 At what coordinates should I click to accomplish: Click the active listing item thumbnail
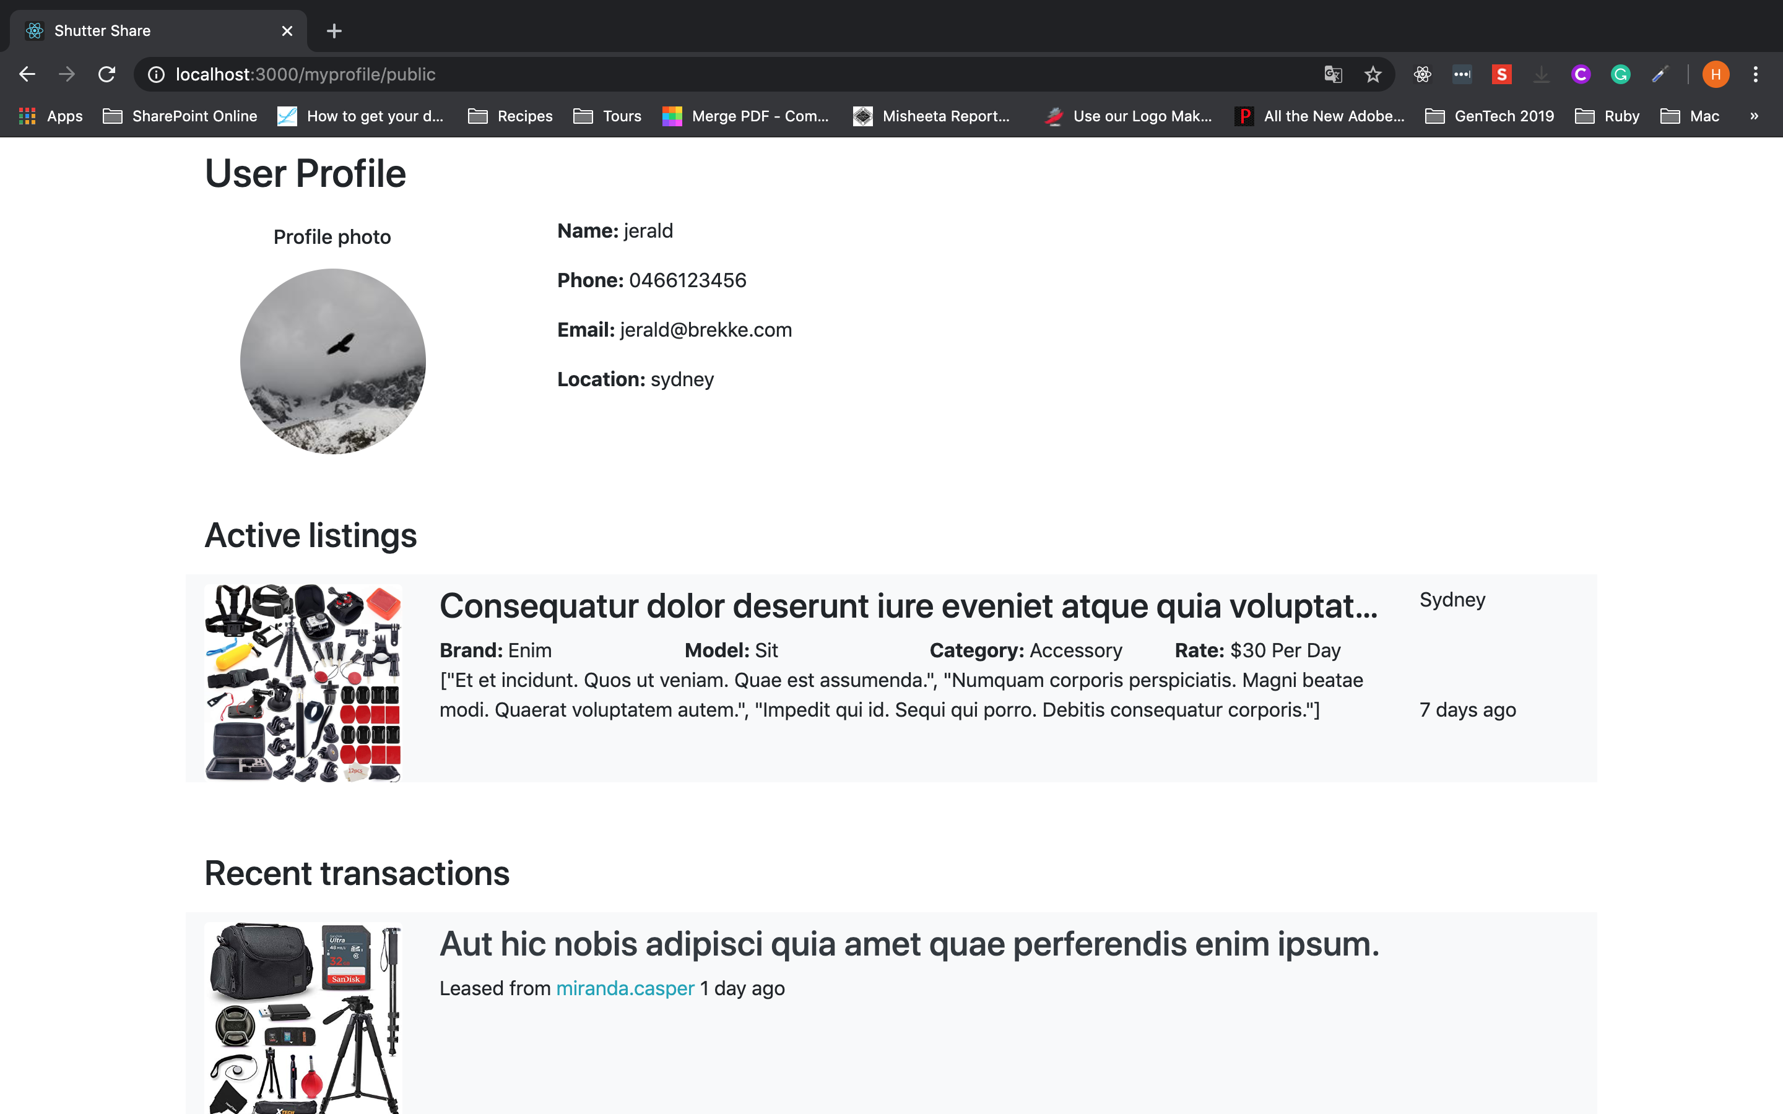pos(304,678)
